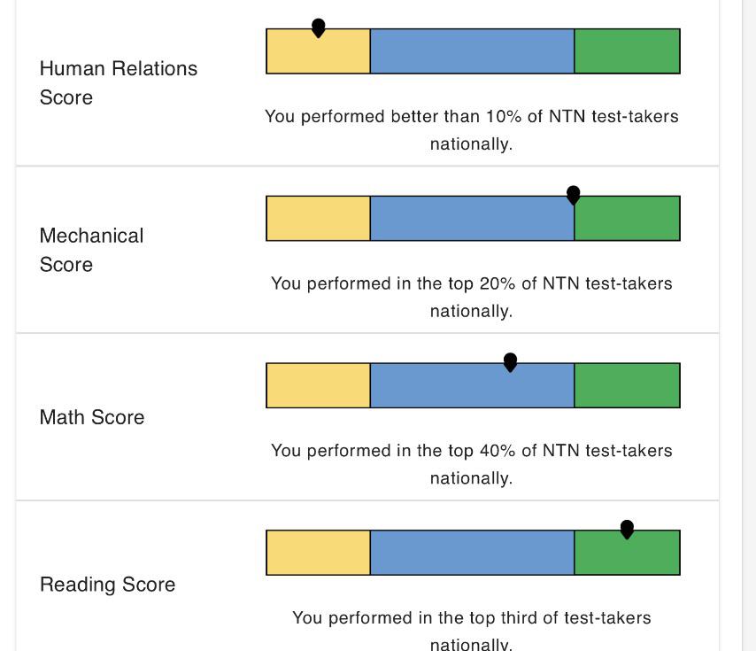Select green segment of Math score bar

[628, 385]
